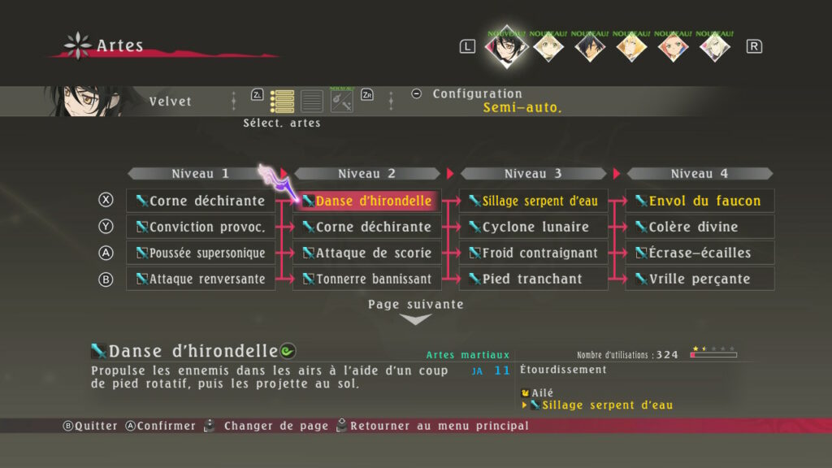Click the L shoulder button icon
This screenshot has height=468, width=832.
click(x=466, y=46)
